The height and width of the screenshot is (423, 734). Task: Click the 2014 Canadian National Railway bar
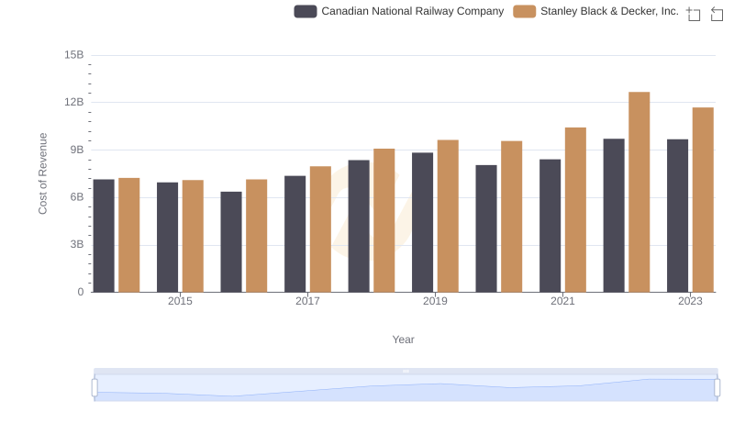(104, 236)
